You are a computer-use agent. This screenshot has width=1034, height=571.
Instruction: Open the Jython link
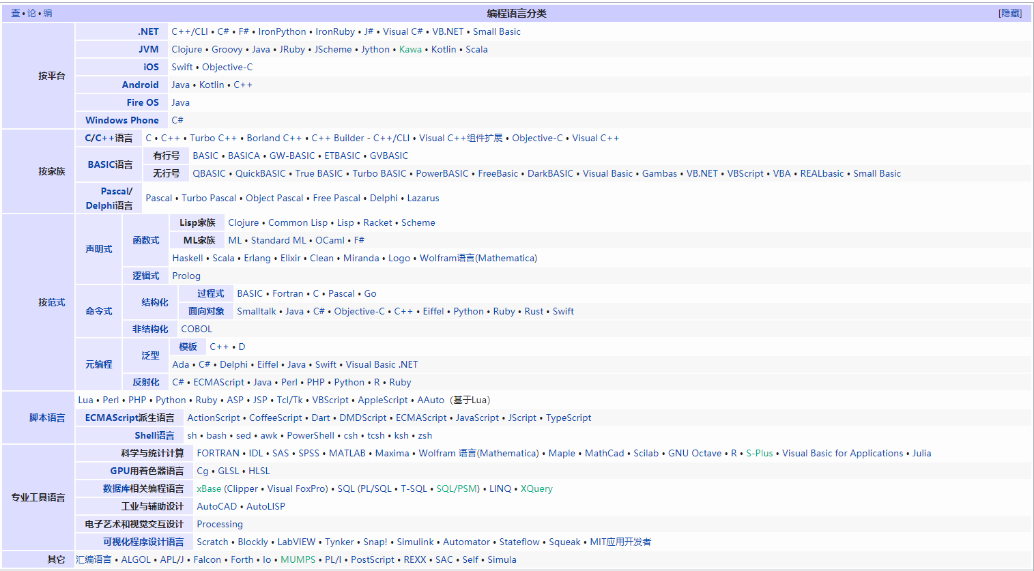click(x=375, y=49)
